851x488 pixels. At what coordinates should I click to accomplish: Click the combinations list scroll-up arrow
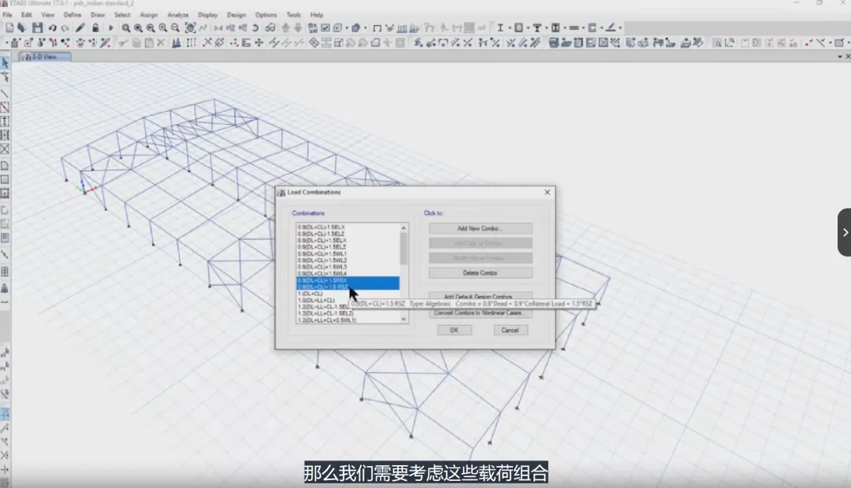(403, 227)
